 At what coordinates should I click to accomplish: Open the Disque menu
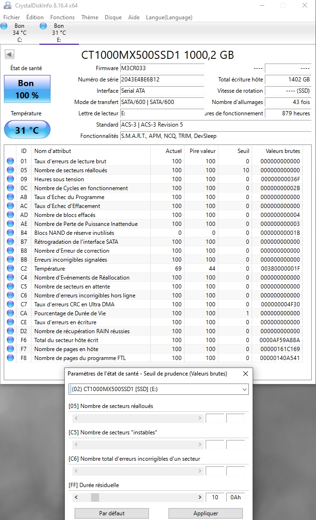point(113,17)
